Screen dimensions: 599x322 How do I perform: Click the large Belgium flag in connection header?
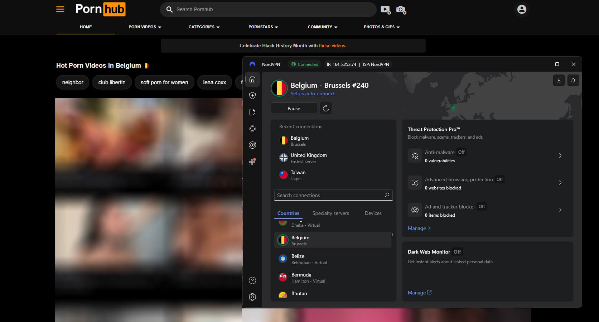279,88
